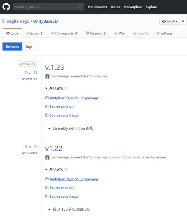Click the 親フォルダを追加した note
This screenshot has height=216, width=187.
pyautogui.click(x=71, y=210)
